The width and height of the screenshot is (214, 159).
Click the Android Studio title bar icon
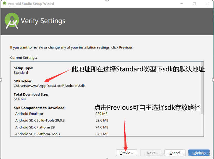(x=4, y=4)
